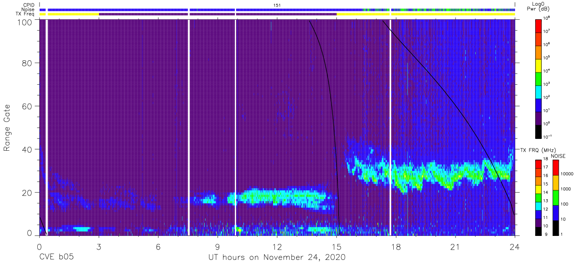The image size is (579, 267).
Task: Click the '24' tick on UT hours axis
Action: (x=514, y=247)
